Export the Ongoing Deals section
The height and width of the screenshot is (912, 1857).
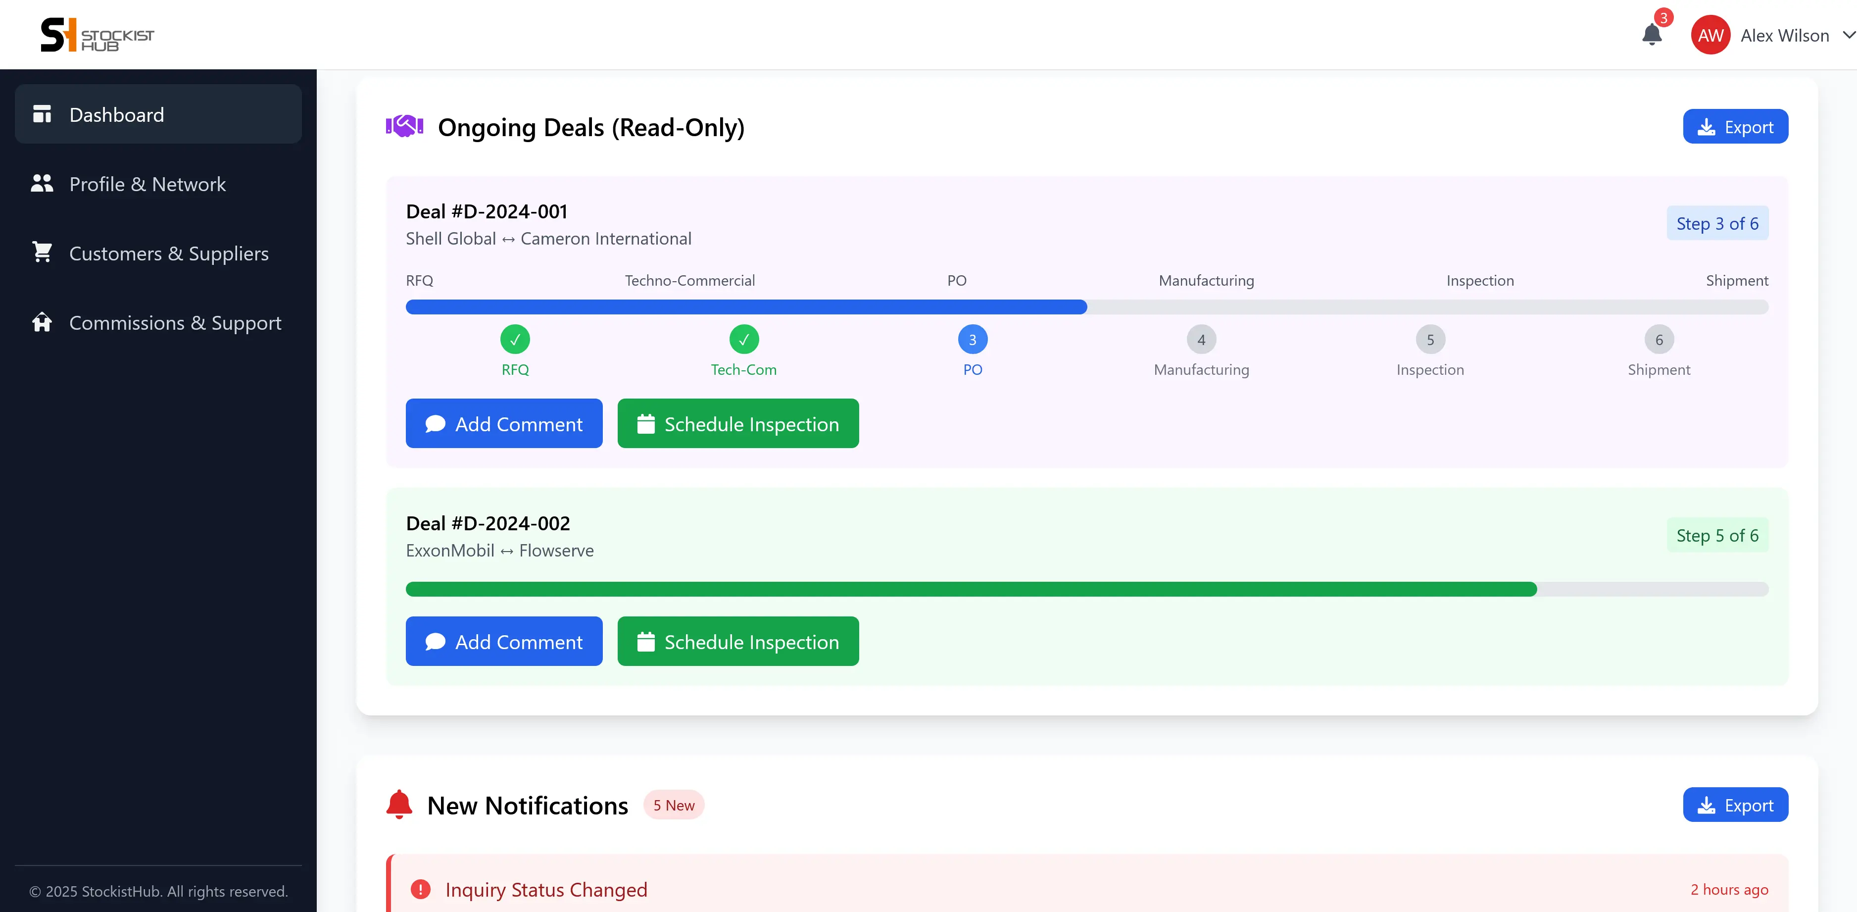click(1735, 126)
